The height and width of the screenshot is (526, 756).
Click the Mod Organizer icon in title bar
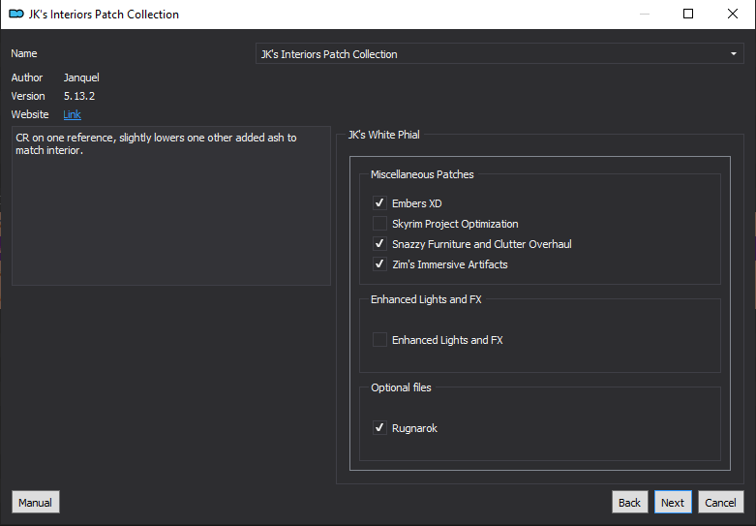pos(16,14)
